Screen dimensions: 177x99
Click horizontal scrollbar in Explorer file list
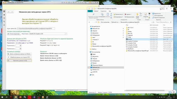click(x=145, y=90)
